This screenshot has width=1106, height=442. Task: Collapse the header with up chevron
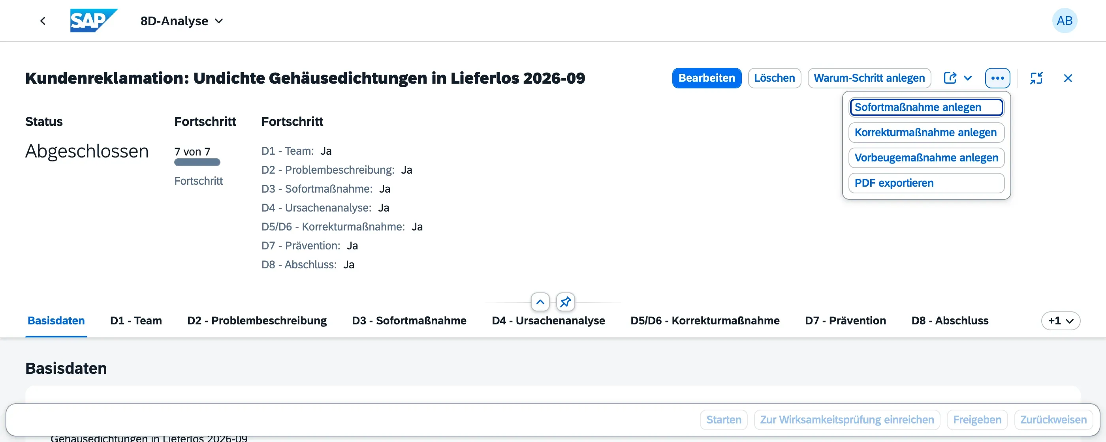[x=540, y=302]
